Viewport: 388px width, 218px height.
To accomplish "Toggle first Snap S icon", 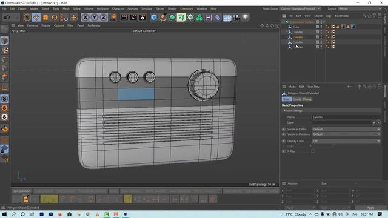I will click(x=4, y=99).
